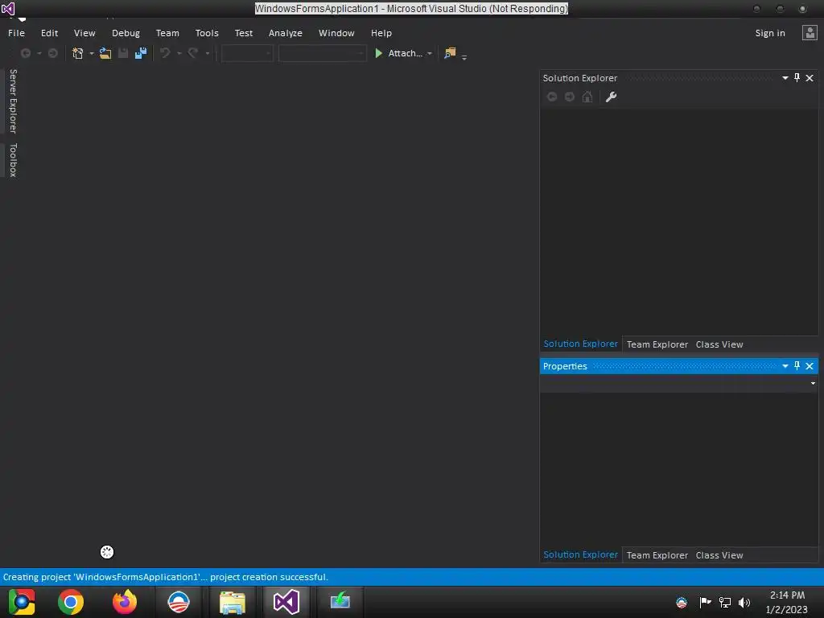Open Properties window position menu
Screen dimensions: 824x618
(785, 366)
